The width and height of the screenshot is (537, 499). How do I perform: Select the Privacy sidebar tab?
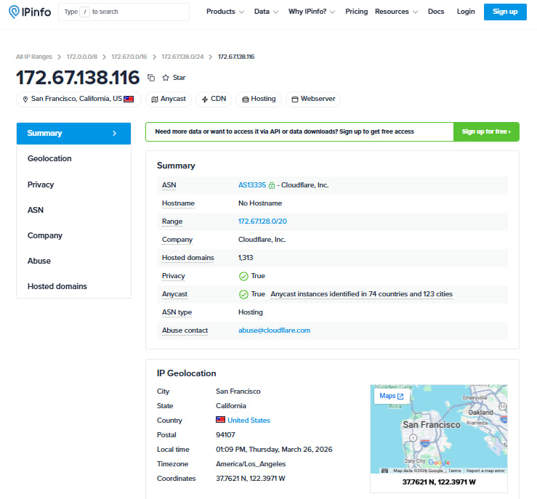coord(73,184)
